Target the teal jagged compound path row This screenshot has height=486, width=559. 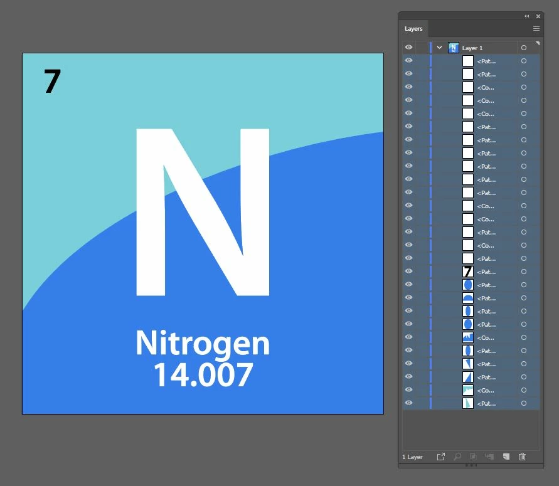pyautogui.click(x=524, y=390)
